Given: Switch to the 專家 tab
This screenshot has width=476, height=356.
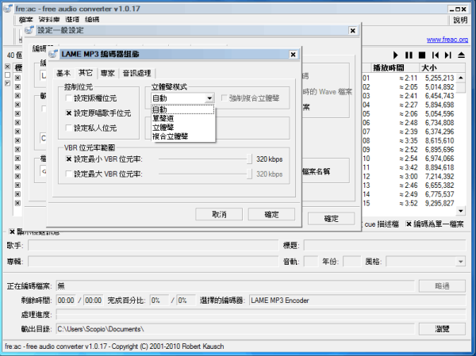Looking at the screenshot, I should point(108,73).
